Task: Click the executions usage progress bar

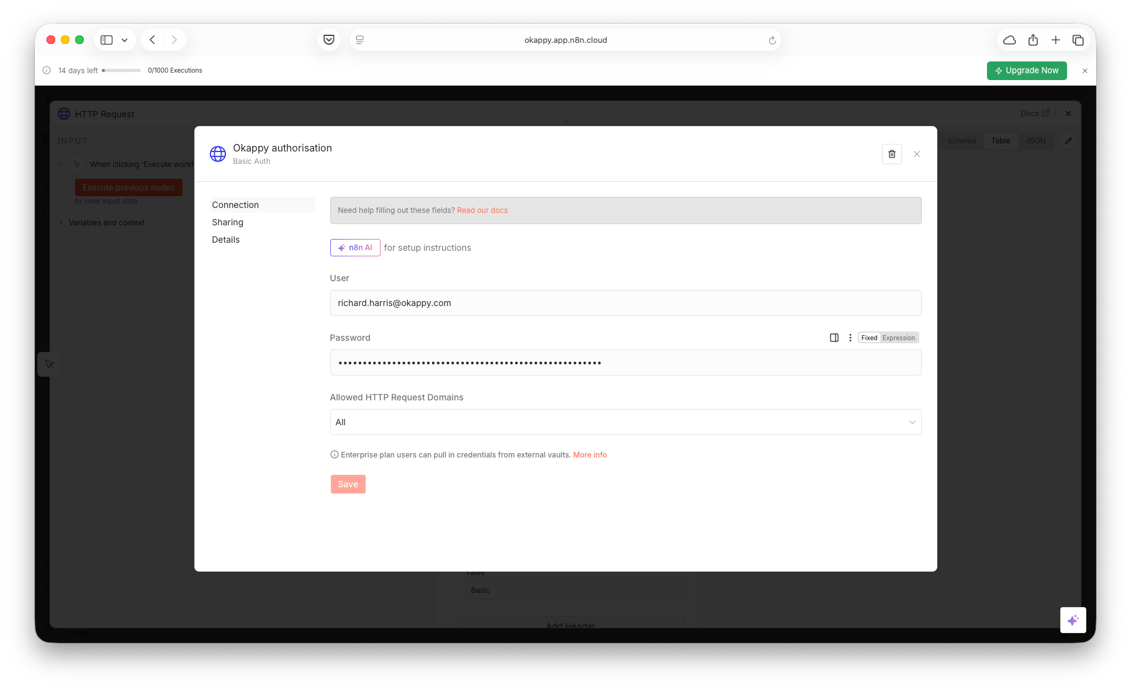Action: point(122,70)
